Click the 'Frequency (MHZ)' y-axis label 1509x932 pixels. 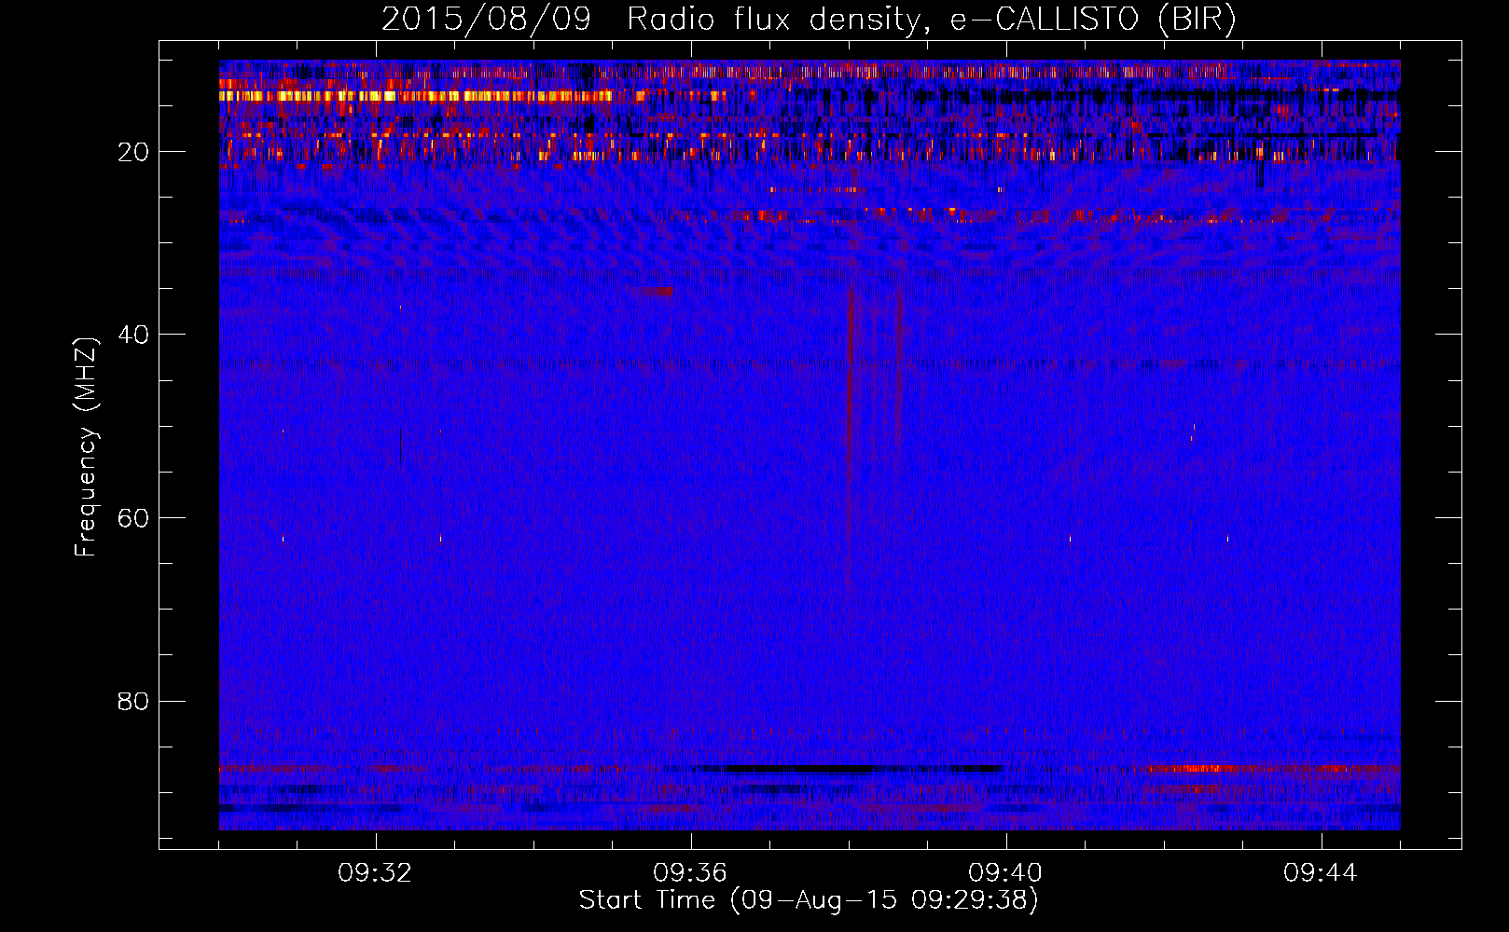(x=86, y=447)
